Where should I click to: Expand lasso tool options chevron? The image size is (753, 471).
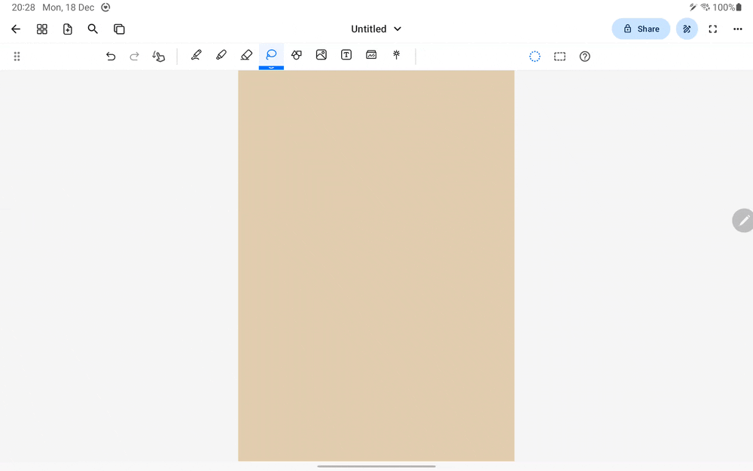tap(271, 67)
